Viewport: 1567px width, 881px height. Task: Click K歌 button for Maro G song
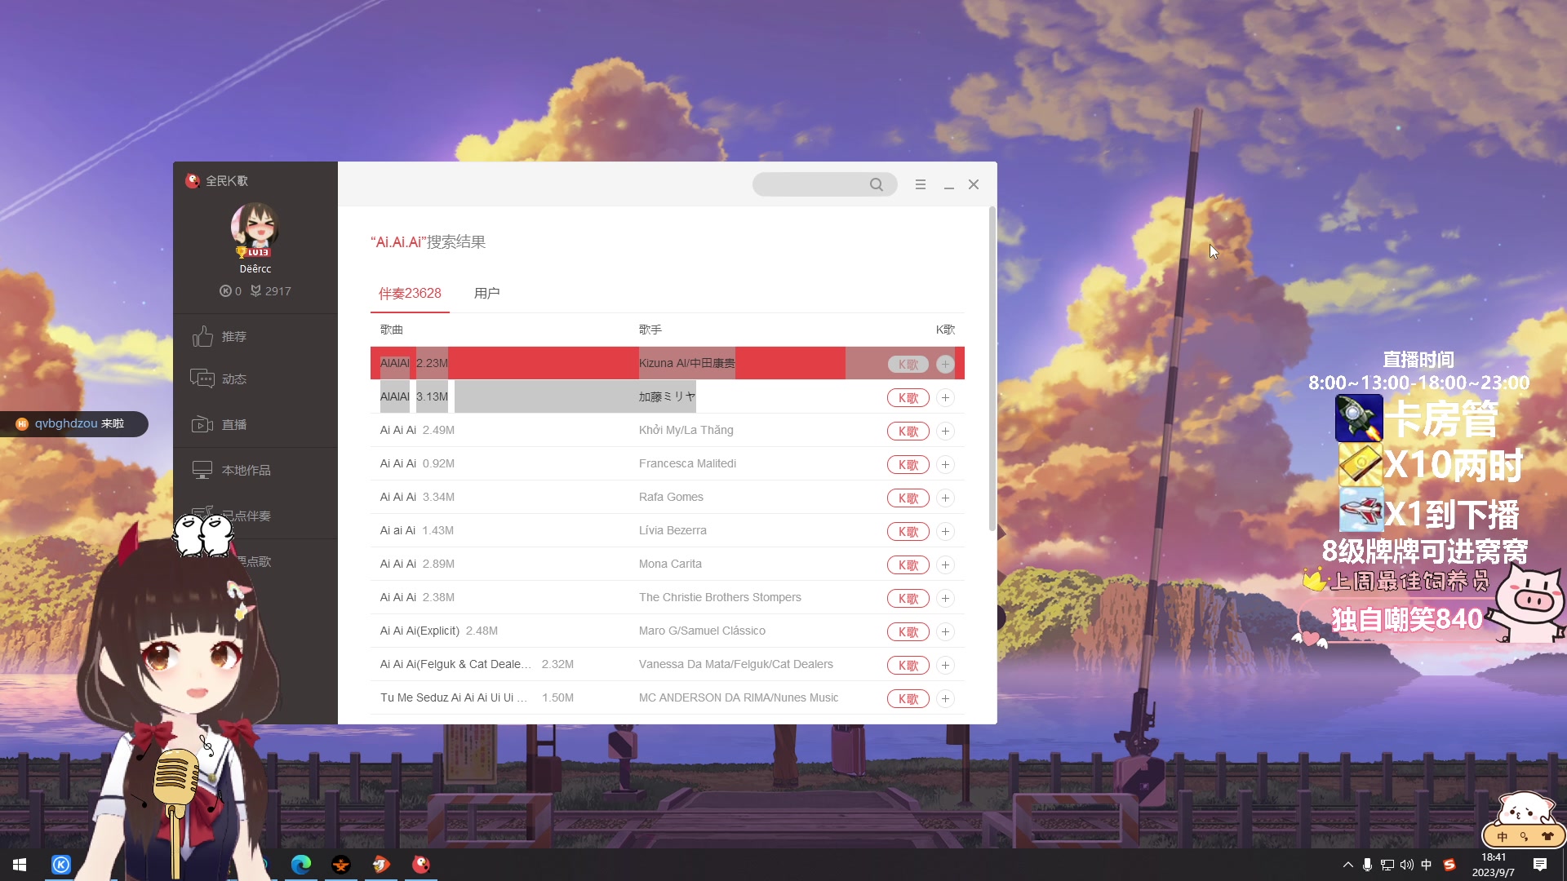[908, 631]
